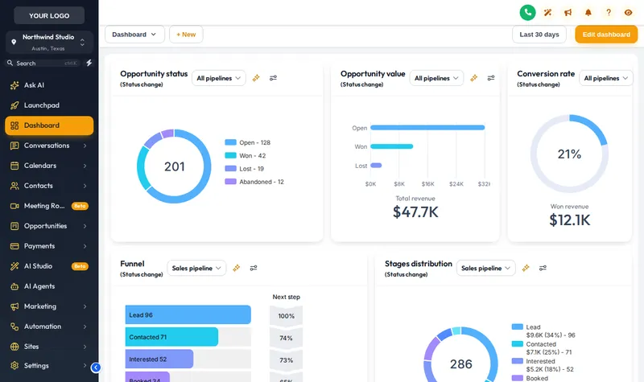Click the Opportunity value AI sparkle icon
The image size is (644, 382).
(473, 78)
